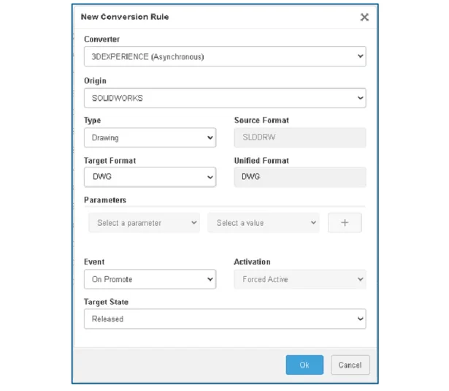Confirm the rule with the Ok button
Screen dimensions: 449x391
tap(305, 365)
